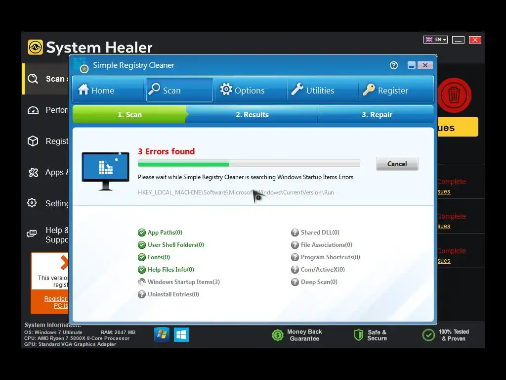Click the monitor scanning illustration
The width and height of the screenshot is (506, 380).
coord(106,171)
